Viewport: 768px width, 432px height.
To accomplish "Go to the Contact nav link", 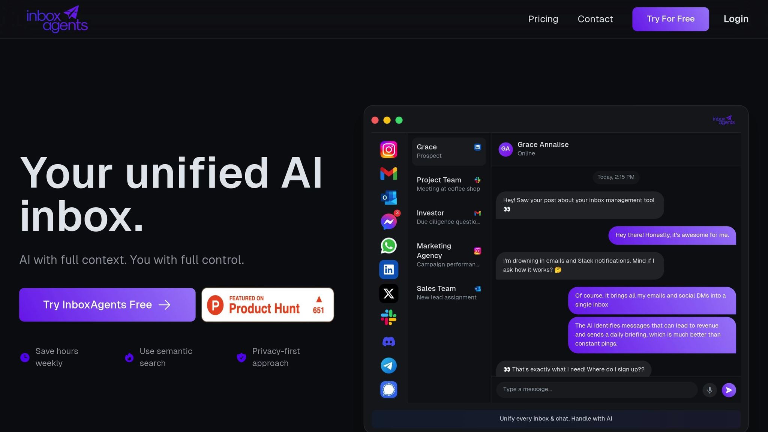I will (595, 19).
